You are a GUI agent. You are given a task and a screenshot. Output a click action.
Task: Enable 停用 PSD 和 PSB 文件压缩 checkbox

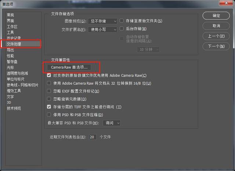(x=49, y=114)
